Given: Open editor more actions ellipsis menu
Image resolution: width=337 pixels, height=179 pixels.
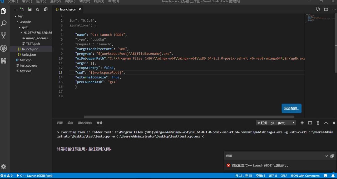Looking at the screenshot, I should pos(334,9).
